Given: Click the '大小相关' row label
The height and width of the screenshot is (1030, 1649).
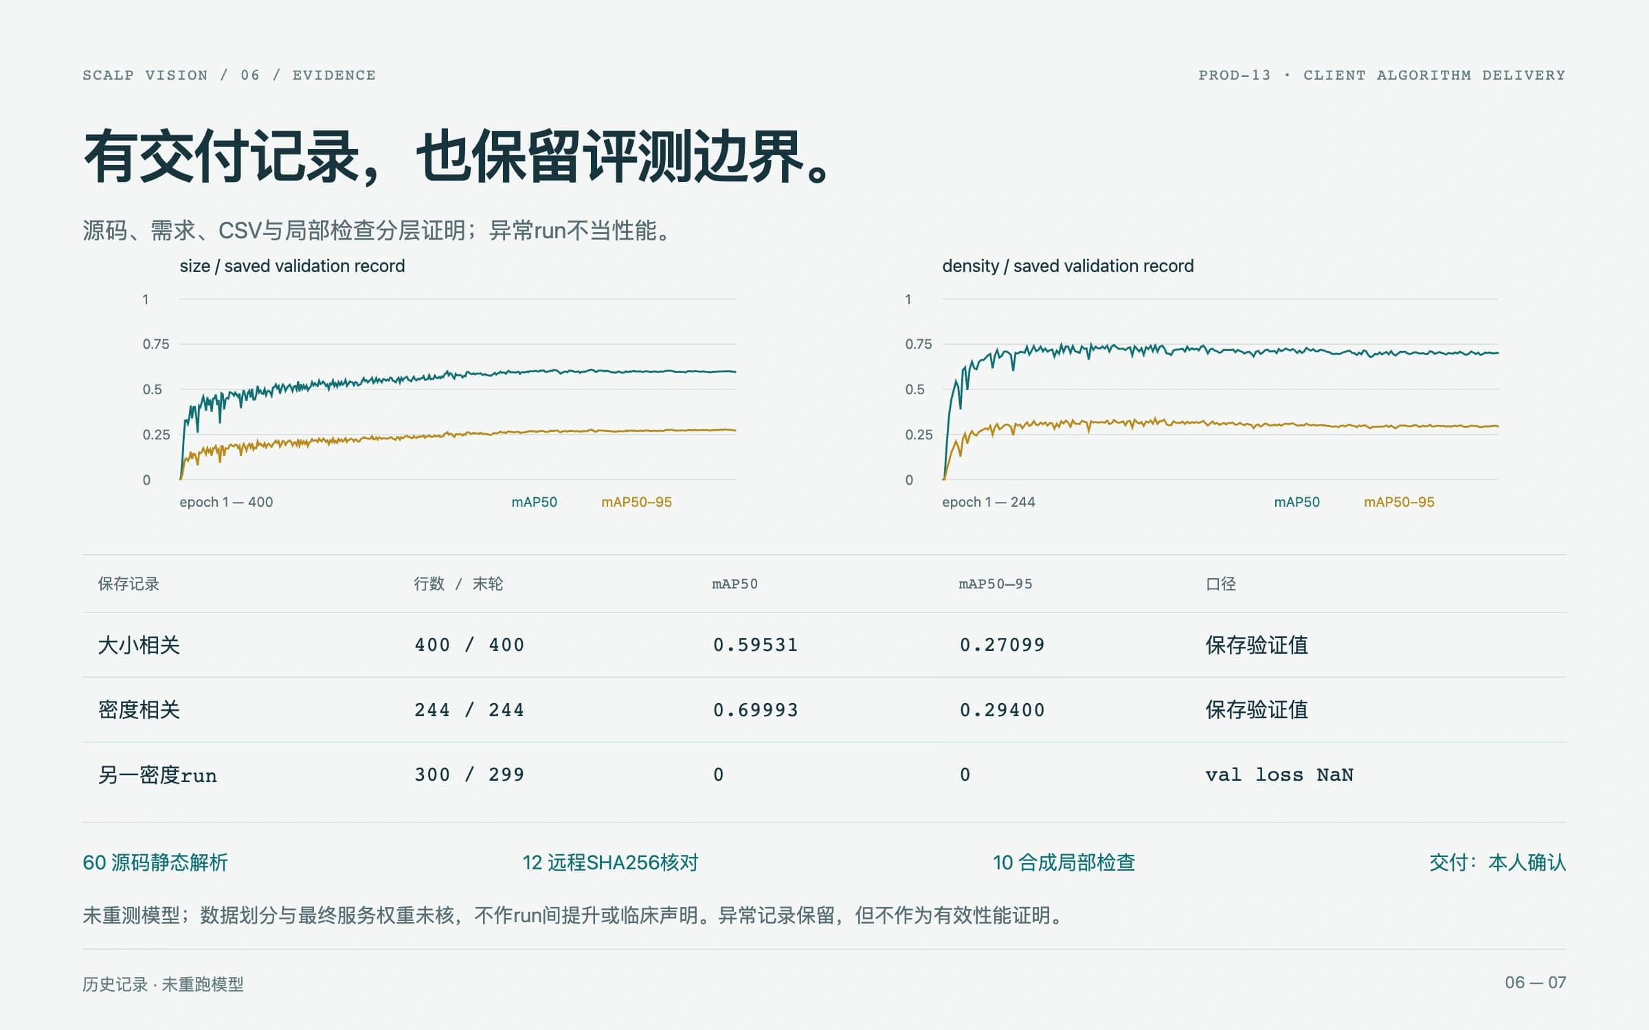Looking at the screenshot, I should 139,645.
